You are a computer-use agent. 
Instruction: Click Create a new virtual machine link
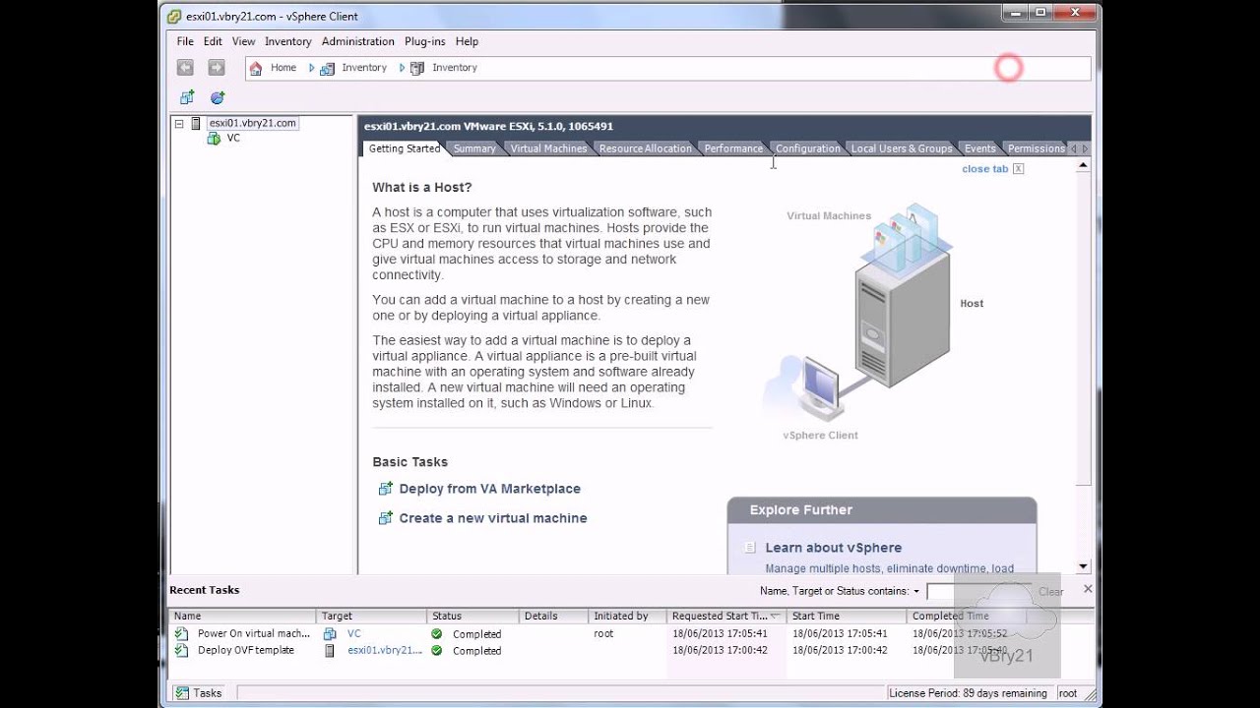coord(492,518)
